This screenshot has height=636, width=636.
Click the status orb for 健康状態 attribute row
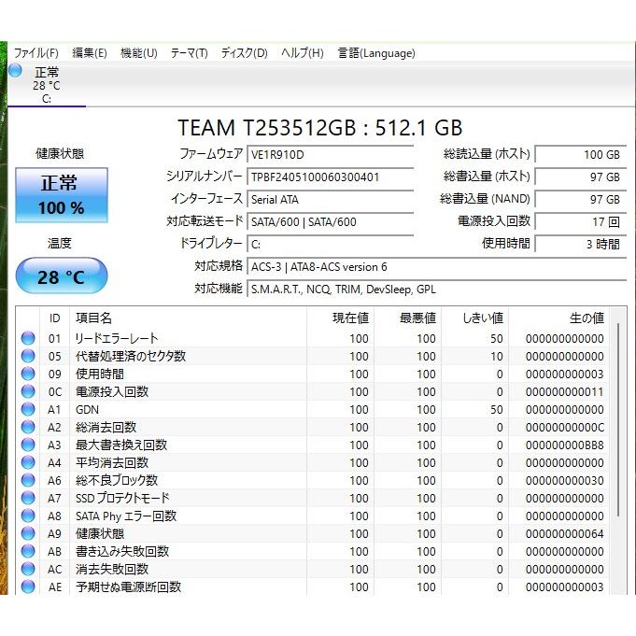[x=28, y=533]
